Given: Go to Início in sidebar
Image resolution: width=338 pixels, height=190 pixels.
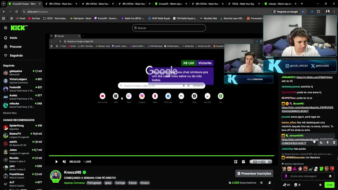Looking at the screenshot, I should (x=11, y=38).
